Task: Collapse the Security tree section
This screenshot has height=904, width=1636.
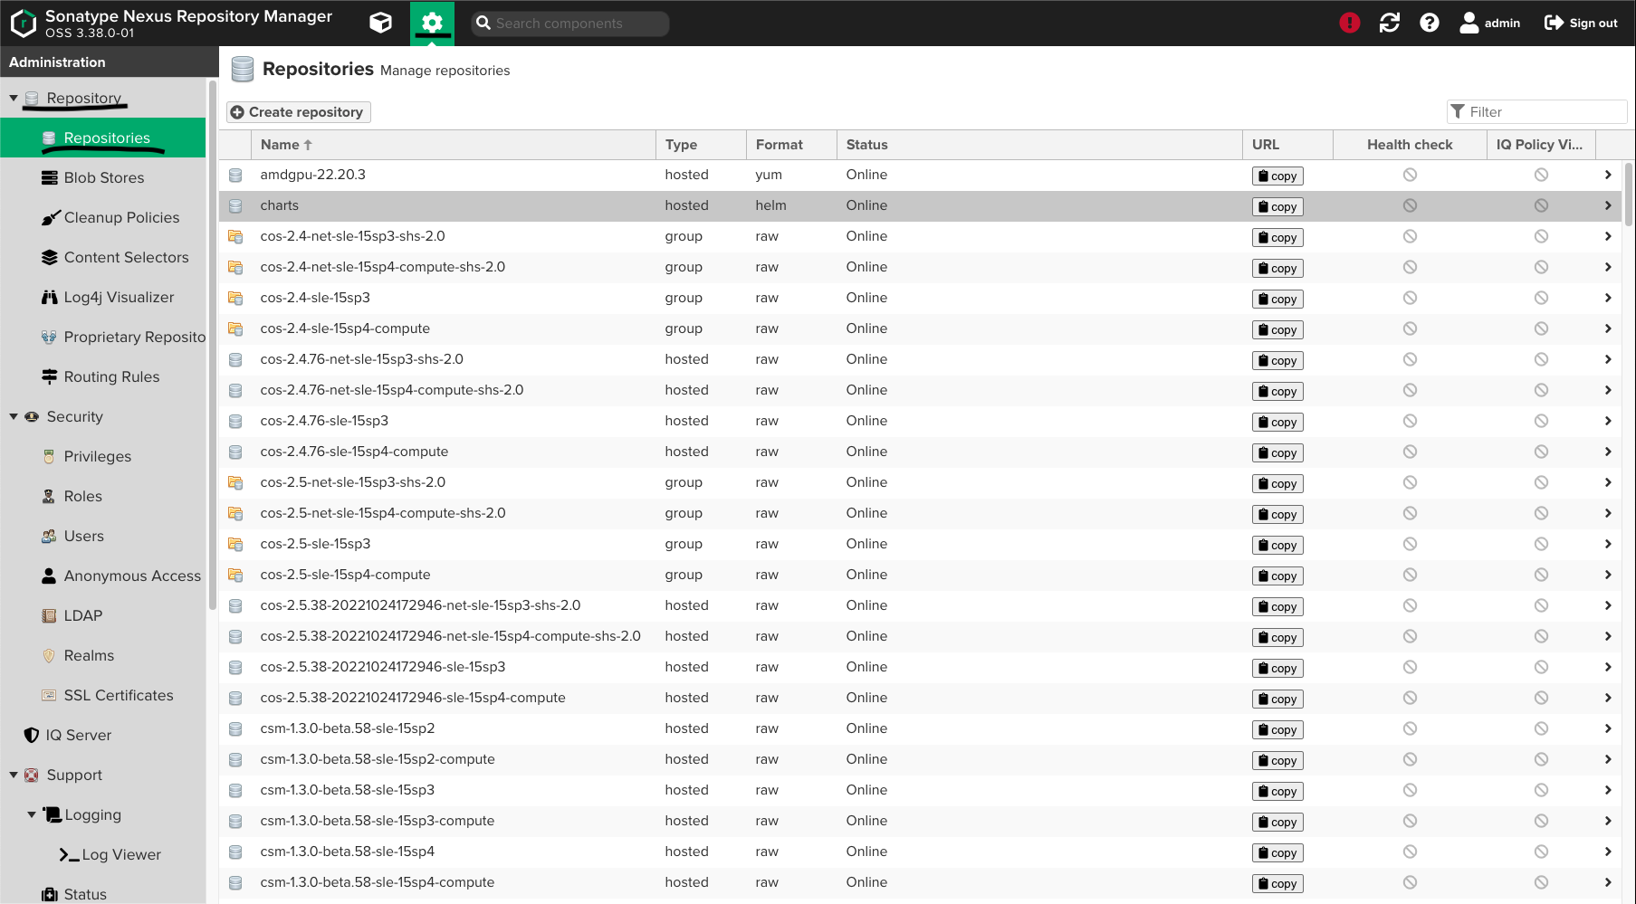Action: [14, 416]
